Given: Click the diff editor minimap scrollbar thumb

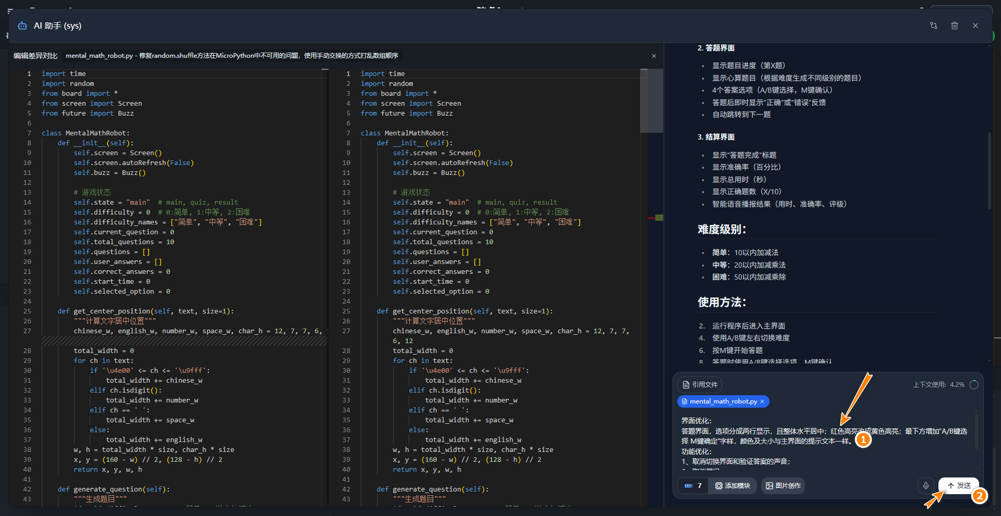Looking at the screenshot, I should [x=651, y=102].
